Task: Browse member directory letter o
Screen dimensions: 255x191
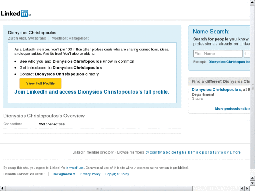Action: click(x=200, y=152)
